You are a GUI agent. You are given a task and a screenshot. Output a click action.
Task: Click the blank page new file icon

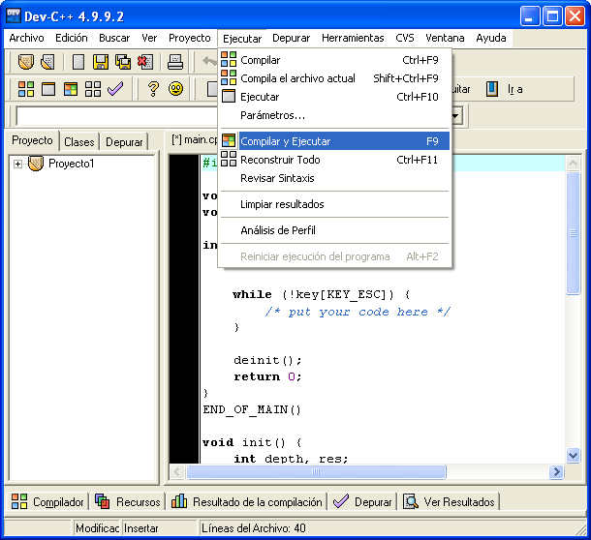pos(78,62)
